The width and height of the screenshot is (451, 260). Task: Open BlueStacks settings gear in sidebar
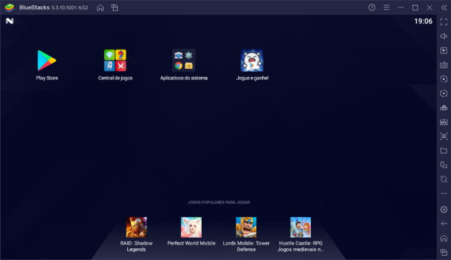click(444, 209)
